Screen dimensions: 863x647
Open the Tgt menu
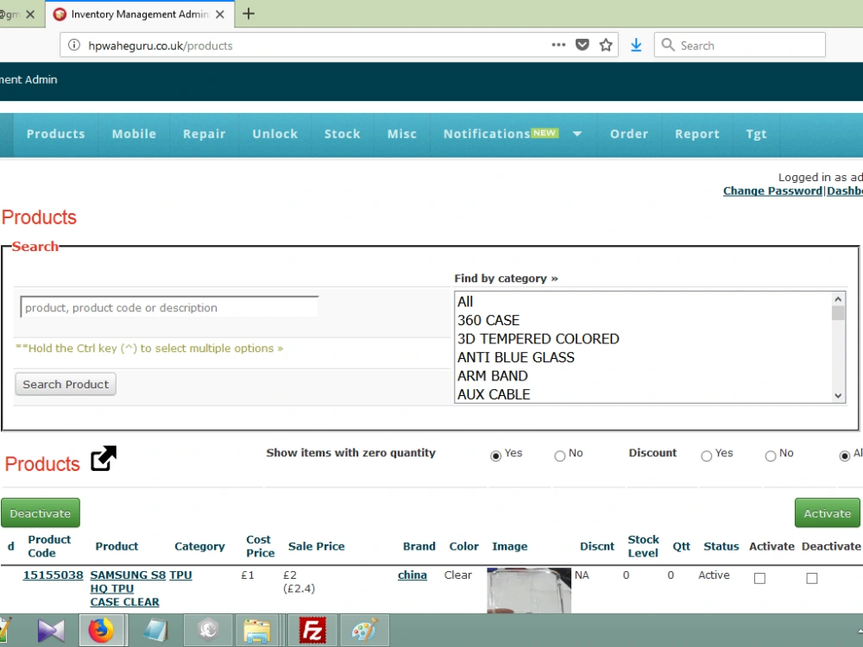[756, 135]
